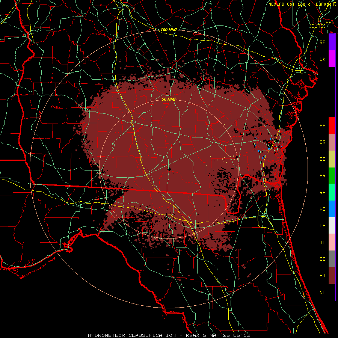The height and width of the screenshot is (338, 338).
Task: Click the 5 MAY 25 date text
Action: pyautogui.click(x=217, y=335)
